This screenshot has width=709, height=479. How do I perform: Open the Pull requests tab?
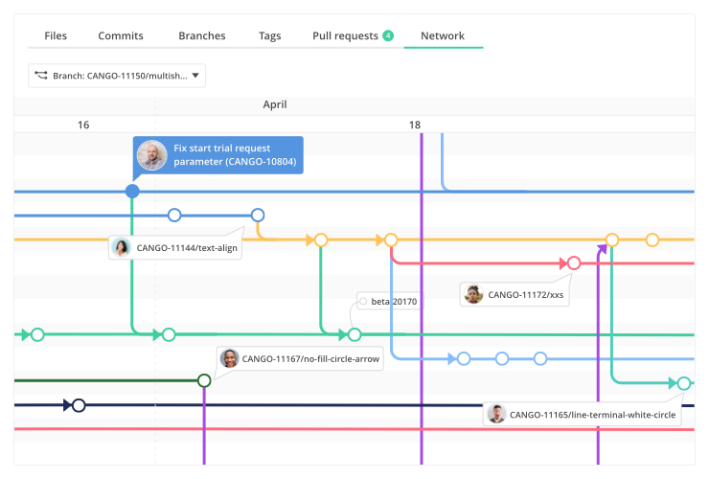[345, 36]
